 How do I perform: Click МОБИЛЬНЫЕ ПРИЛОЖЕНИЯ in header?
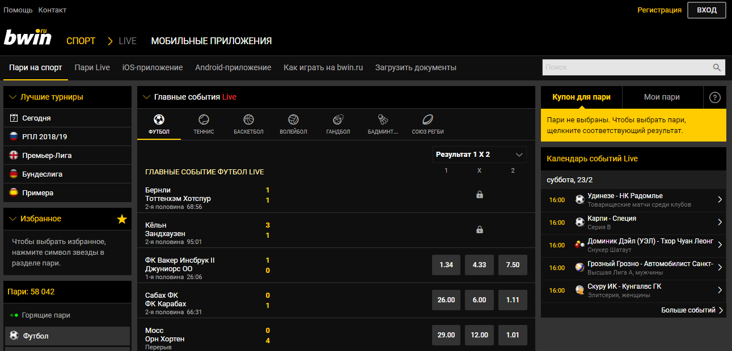point(211,41)
